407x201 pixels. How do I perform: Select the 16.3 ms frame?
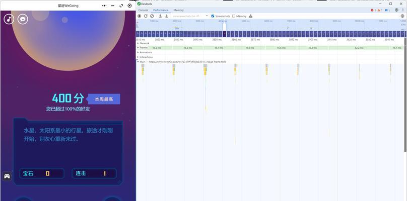249,48
